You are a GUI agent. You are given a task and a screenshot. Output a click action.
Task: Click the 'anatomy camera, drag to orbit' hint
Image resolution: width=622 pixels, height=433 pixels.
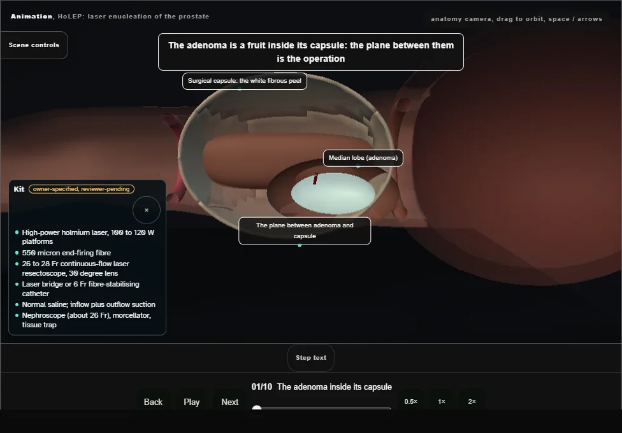[516, 19]
